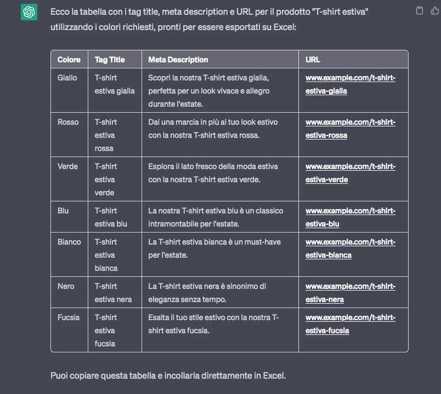This screenshot has width=441, height=394.
Task: Click the Nero row meta description text
Action: pos(207,293)
